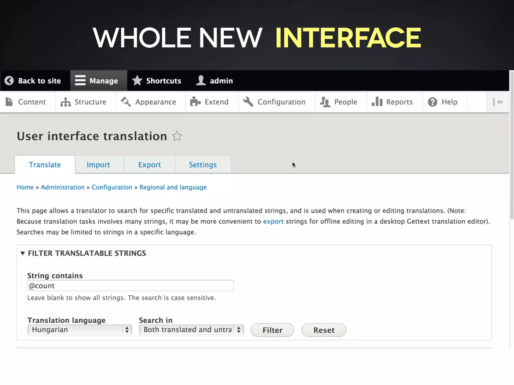Click the Manage toolbar label
The height and width of the screenshot is (385, 514).
pyautogui.click(x=104, y=81)
